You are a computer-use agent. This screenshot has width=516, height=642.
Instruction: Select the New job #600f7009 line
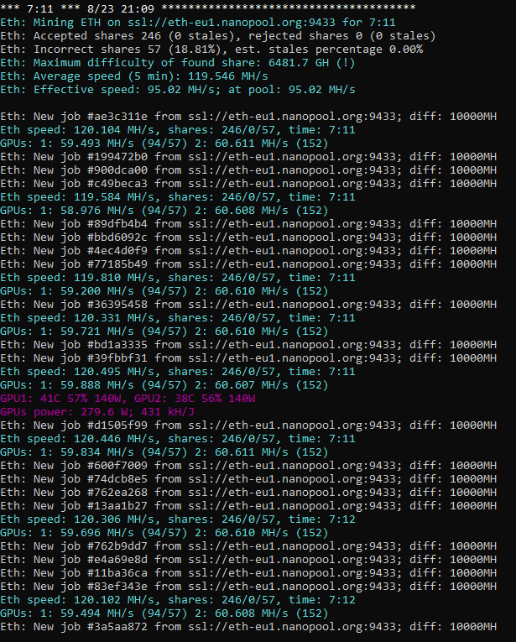(248, 466)
